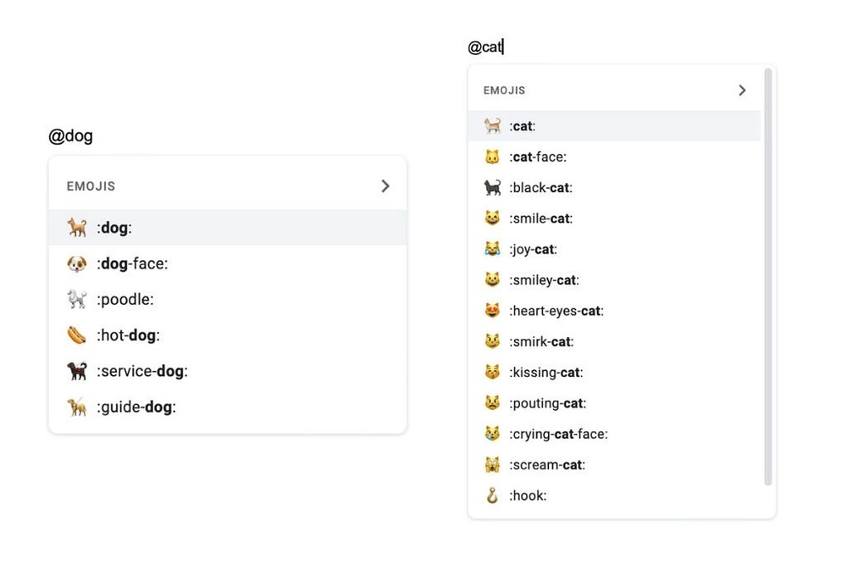
Task: Select the :crying-cat-face: suggestion
Action: pyautogui.click(x=558, y=434)
